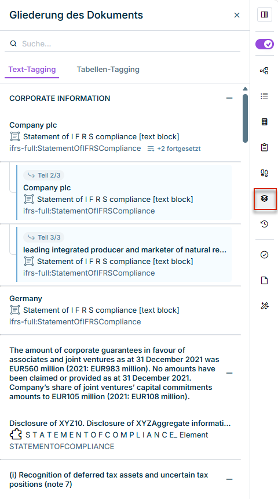This screenshot has width=278, height=499.
Task: Turn off the purple toggle switch
Action: tap(265, 44)
